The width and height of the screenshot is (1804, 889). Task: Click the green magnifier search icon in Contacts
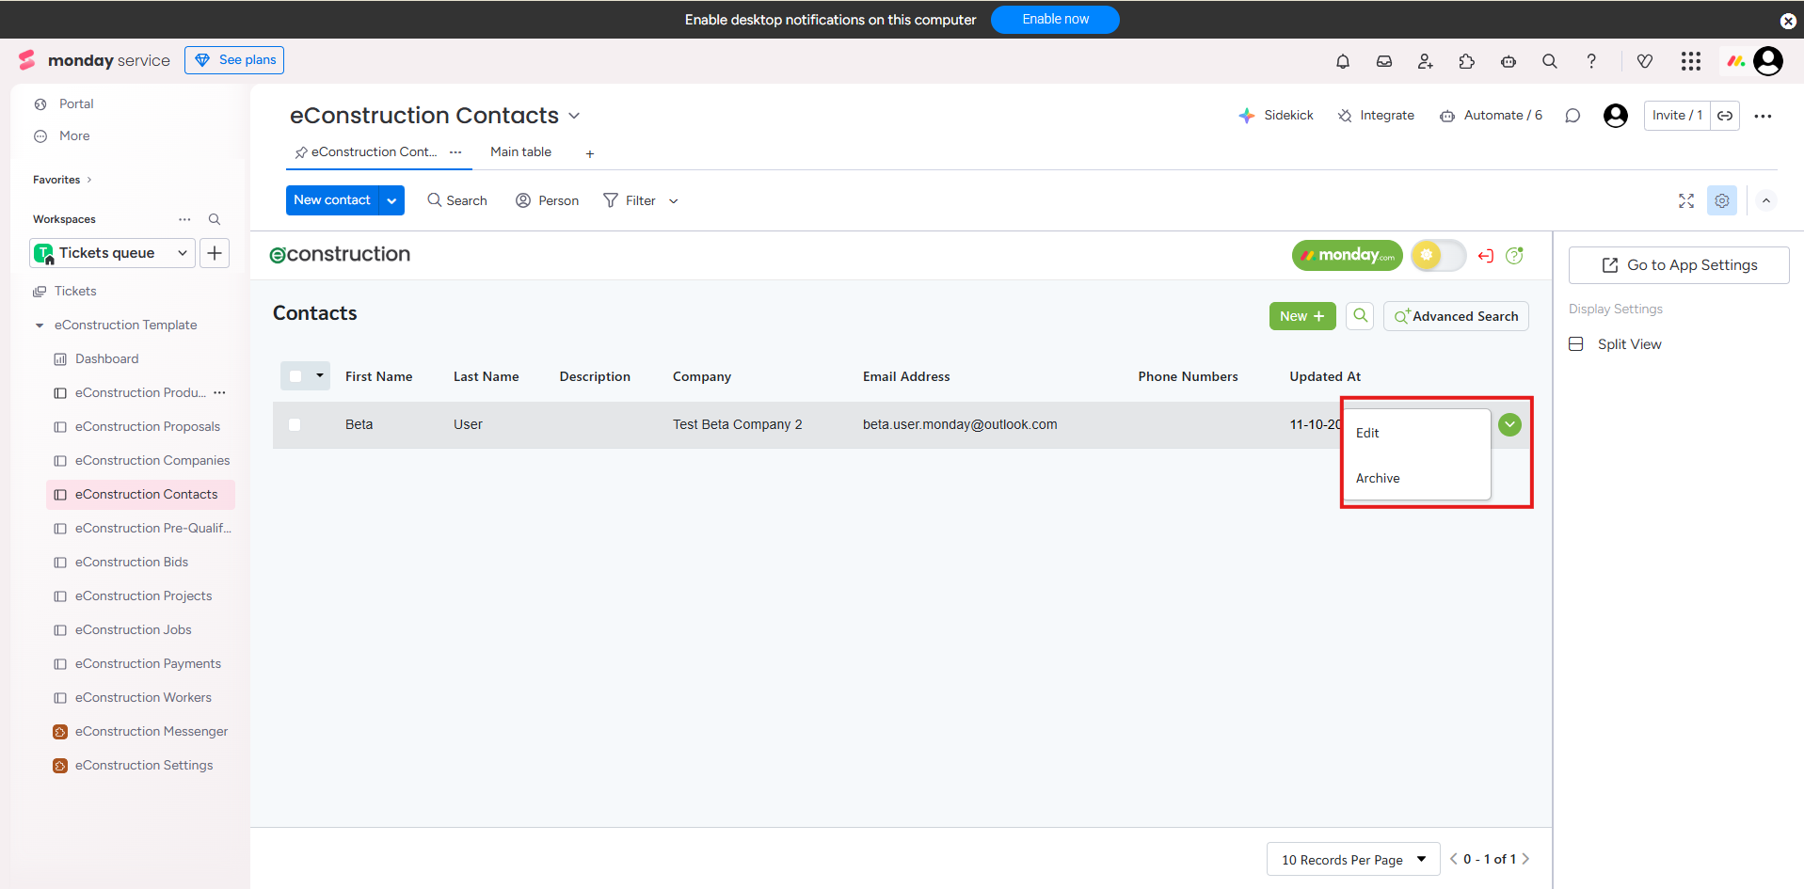click(1360, 316)
